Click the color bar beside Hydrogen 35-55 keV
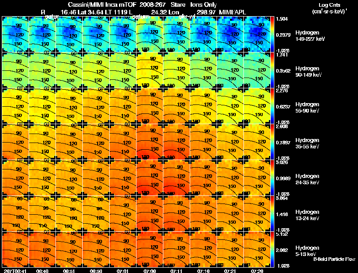Image resolution: width=358 pixels, height=273 pixels. (272, 142)
